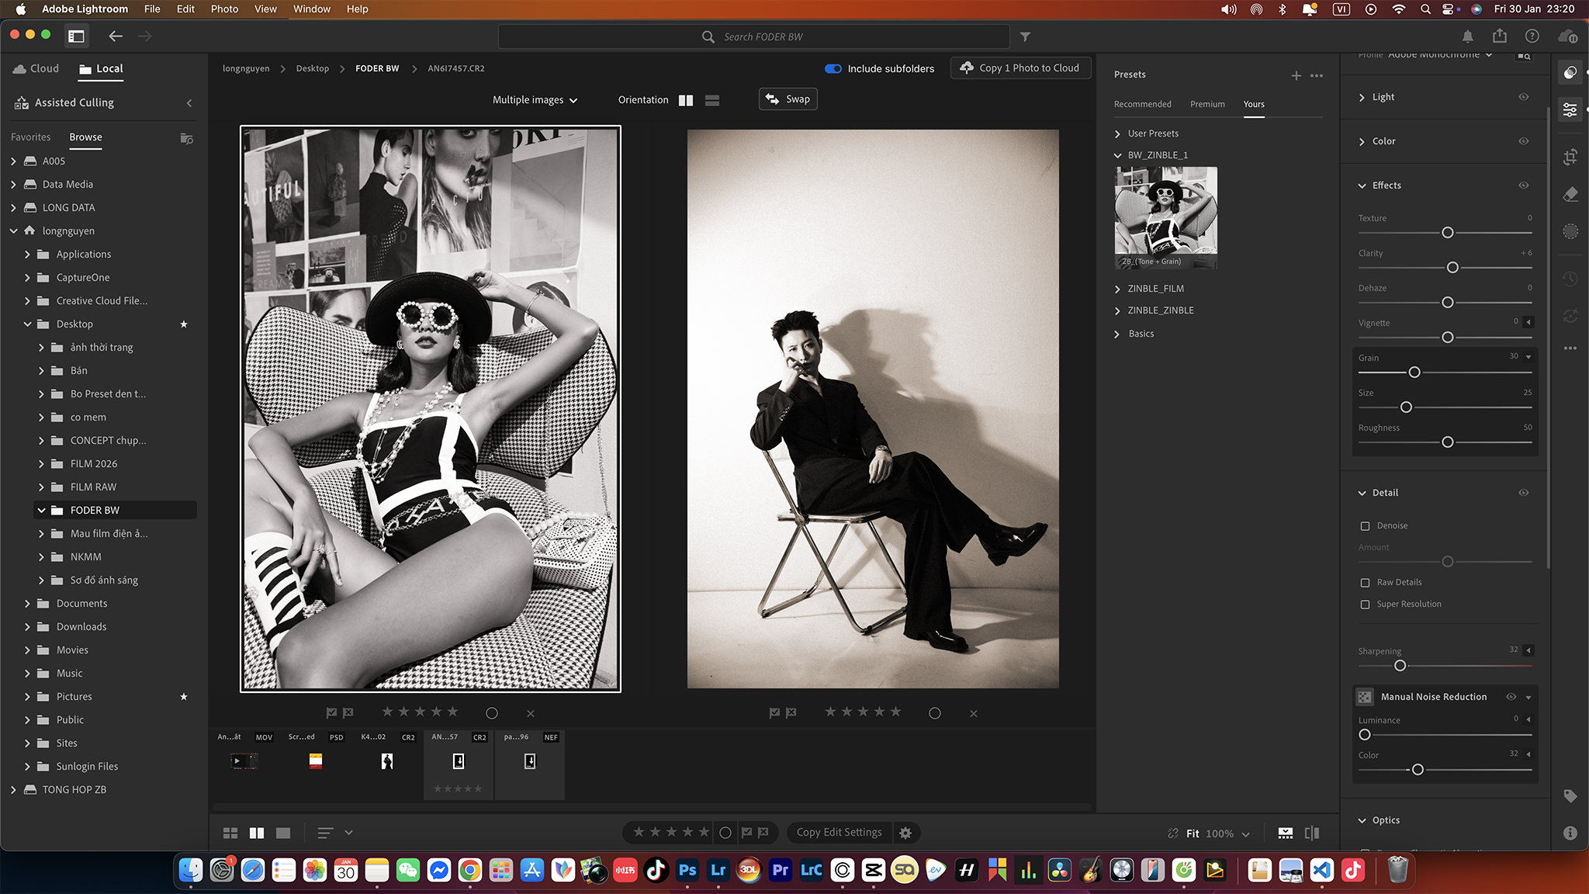The width and height of the screenshot is (1589, 894).
Task: Expand the Light panel
Action: point(1383,97)
